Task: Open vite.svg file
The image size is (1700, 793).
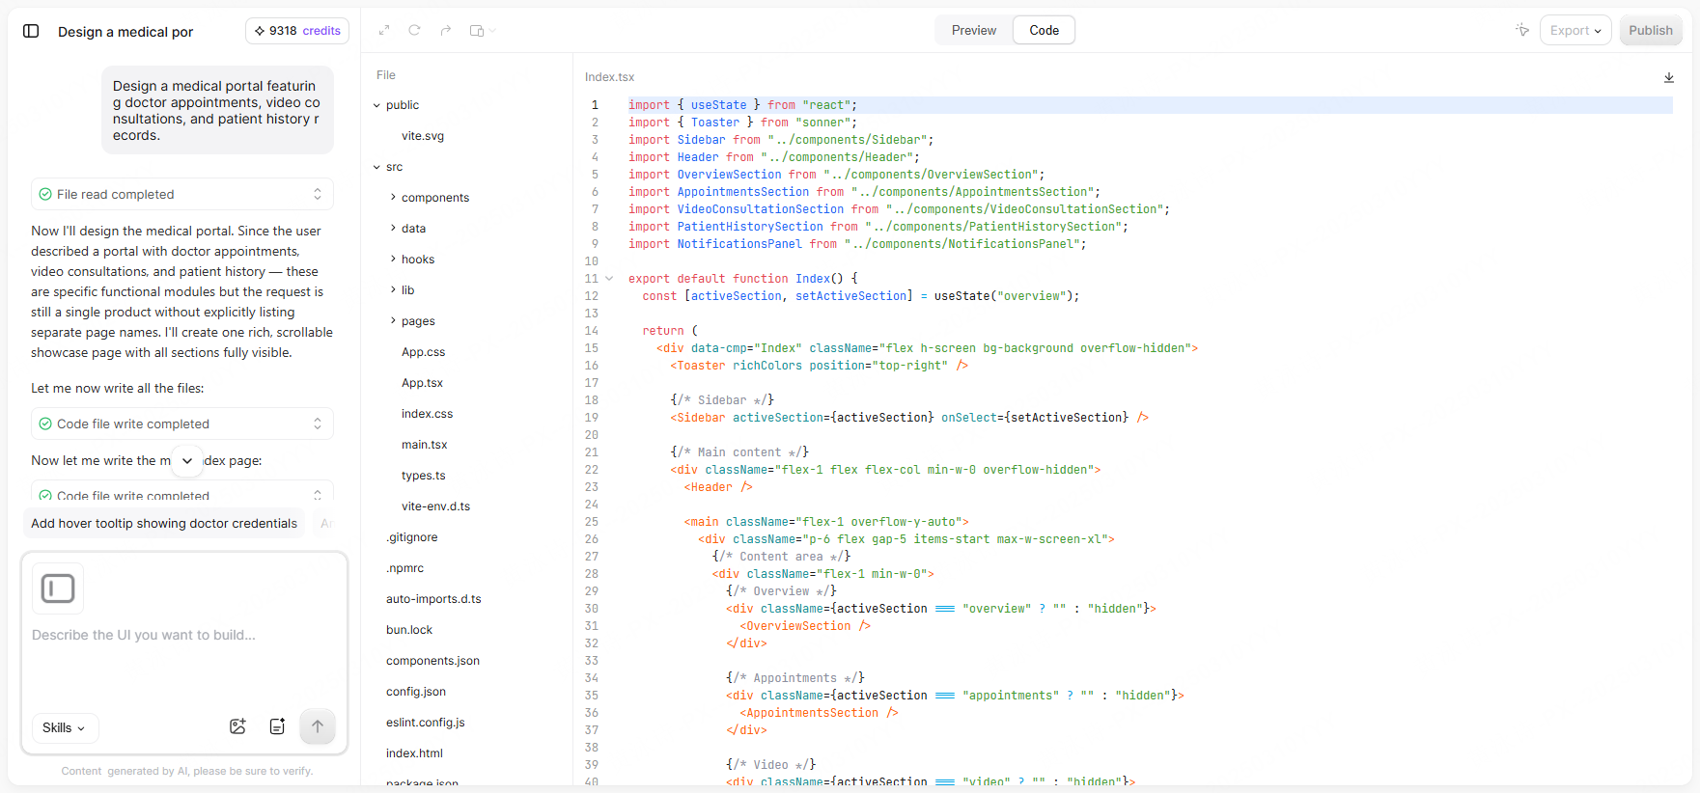Action: click(423, 136)
